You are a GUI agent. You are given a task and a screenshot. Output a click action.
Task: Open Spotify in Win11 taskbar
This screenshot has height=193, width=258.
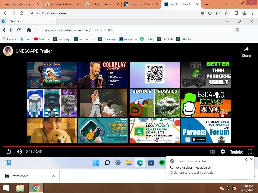tap(162, 163)
